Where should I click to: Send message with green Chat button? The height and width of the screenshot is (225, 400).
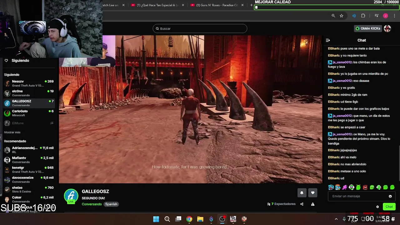[389, 207]
